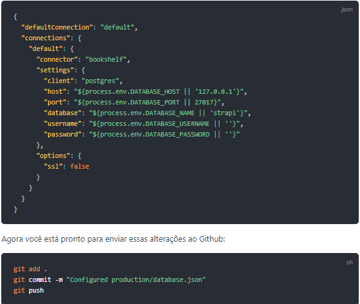The height and width of the screenshot is (304, 360).
Task: Click the false value after ssl
Action: [x=79, y=166]
